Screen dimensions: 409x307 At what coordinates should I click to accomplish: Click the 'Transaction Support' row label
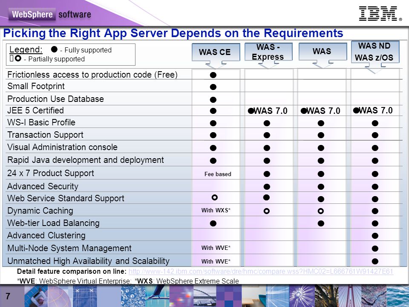point(46,135)
